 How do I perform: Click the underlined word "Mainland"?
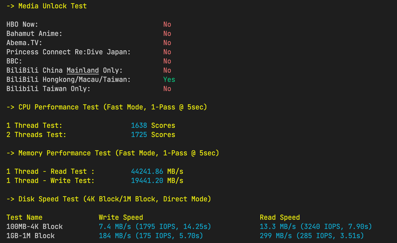(83, 70)
